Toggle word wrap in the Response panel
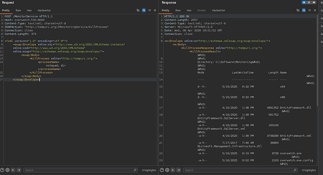The height and width of the screenshot is (175, 323). click(x=304, y=10)
